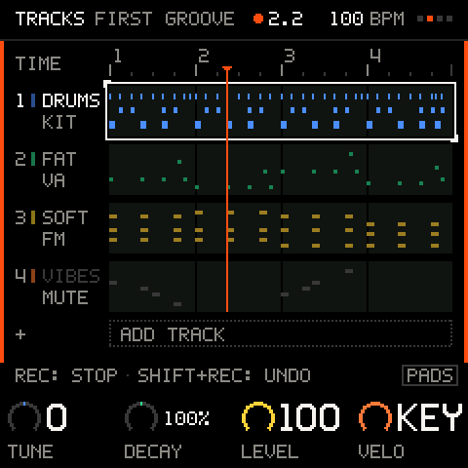Click the ADD TRACK slot
468x468 pixels.
coord(281,333)
